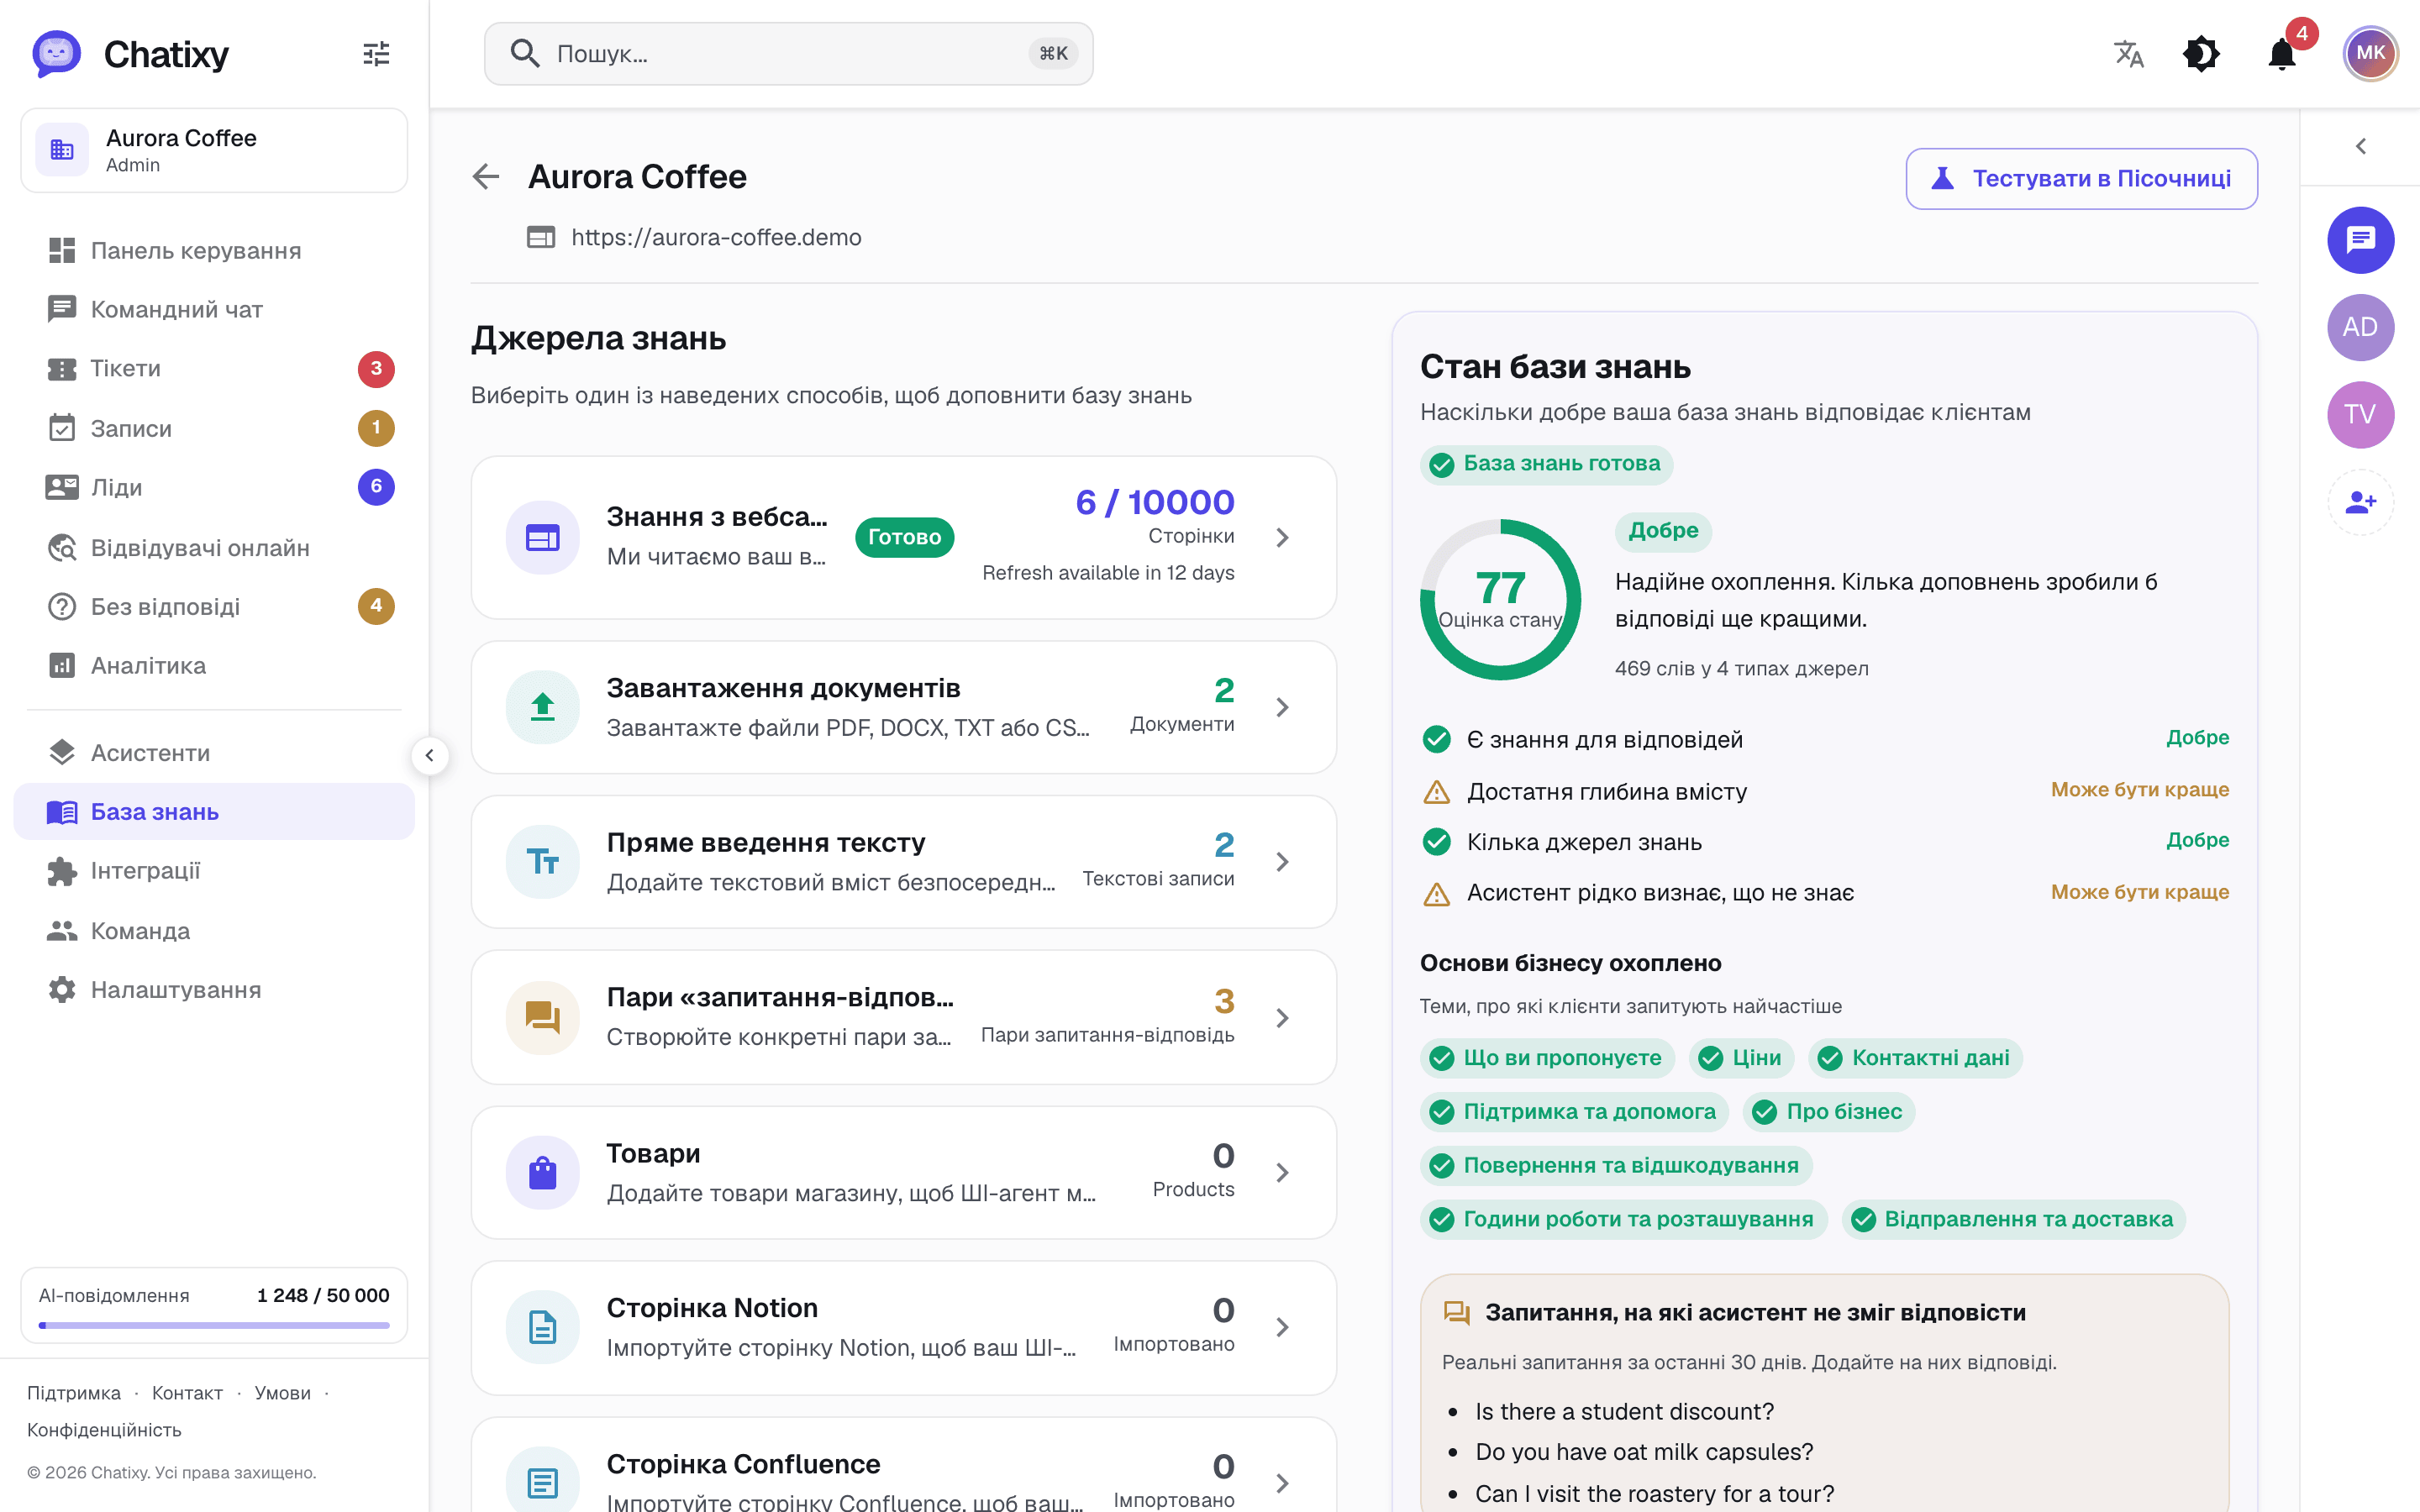The image size is (2420, 1512).
Task: Click the Без відповіді question icon
Action: [x=62, y=606]
